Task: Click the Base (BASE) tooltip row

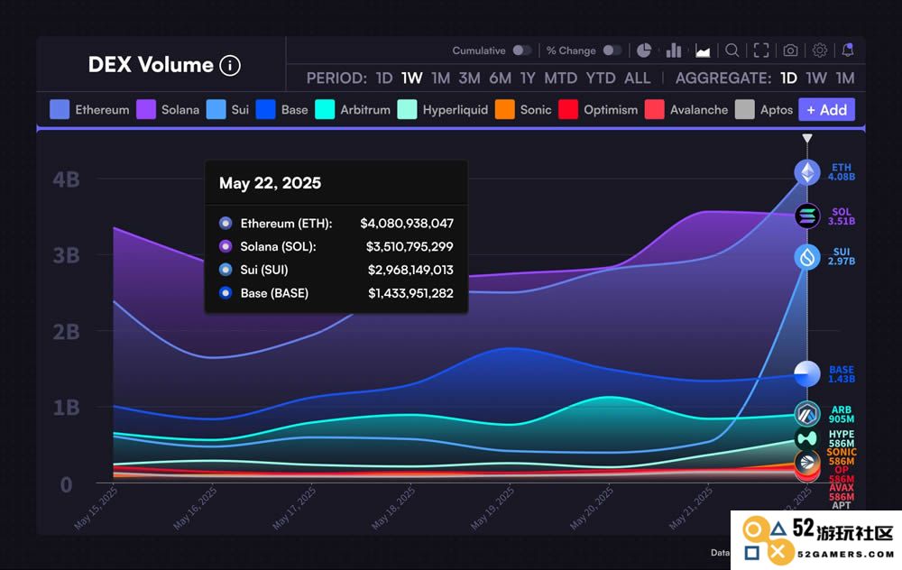Action: (x=336, y=293)
